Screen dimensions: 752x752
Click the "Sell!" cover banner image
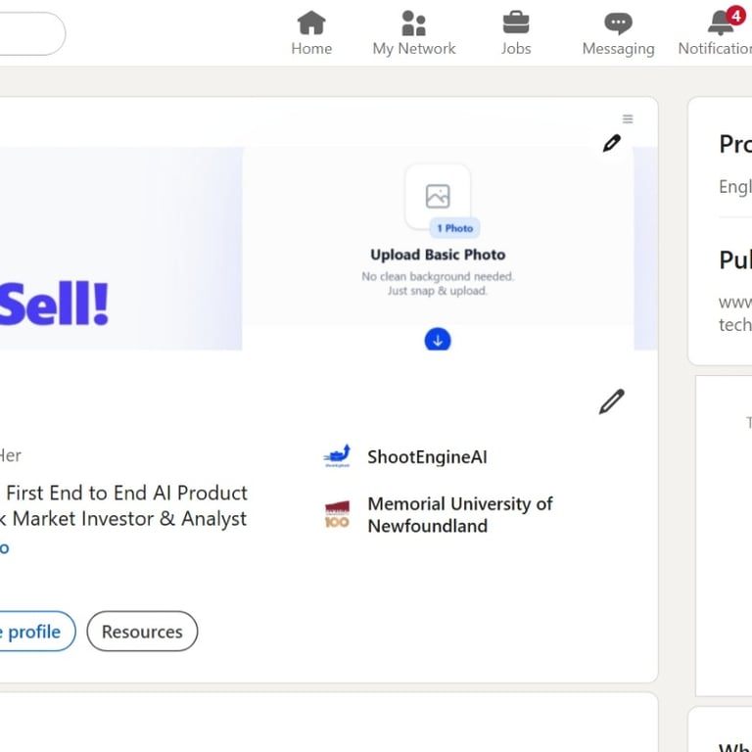click(x=59, y=304)
